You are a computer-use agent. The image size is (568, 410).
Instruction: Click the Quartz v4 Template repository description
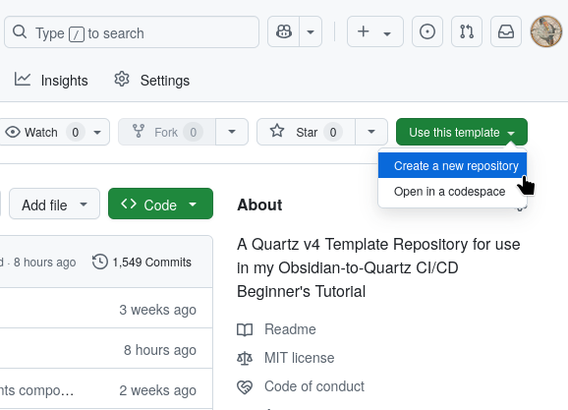[x=378, y=267]
